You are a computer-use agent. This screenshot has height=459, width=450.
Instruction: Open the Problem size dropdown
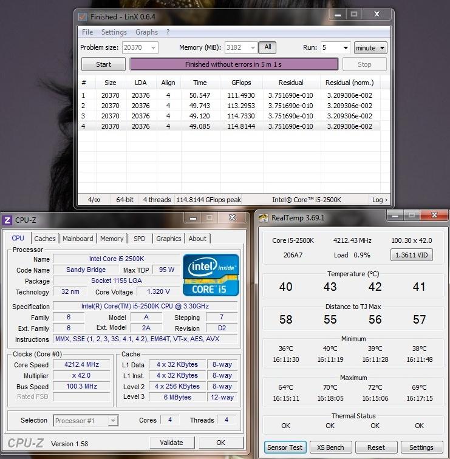coord(152,48)
